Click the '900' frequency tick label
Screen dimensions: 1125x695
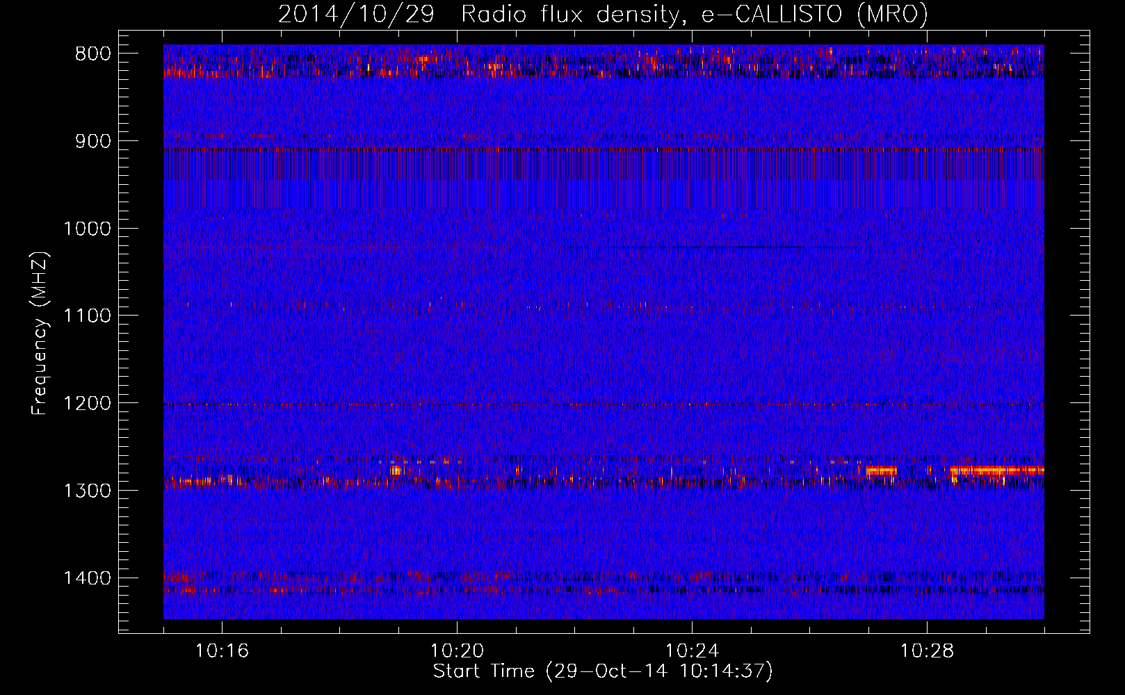93,141
